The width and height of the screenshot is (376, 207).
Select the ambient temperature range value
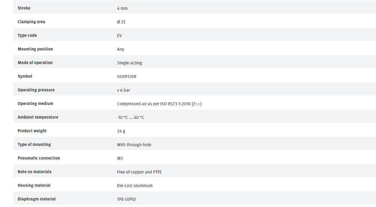(130, 117)
